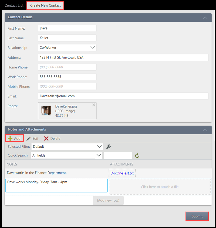This screenshot has height=228, width=216.
Task: Select the Create New Contact tab
Action: click(x=45, y=5)
